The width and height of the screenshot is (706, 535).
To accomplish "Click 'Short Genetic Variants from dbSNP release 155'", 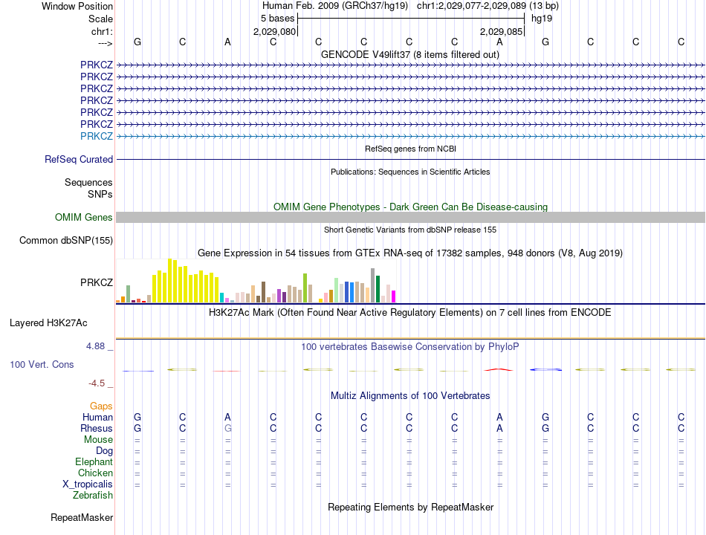I will 410,230.
